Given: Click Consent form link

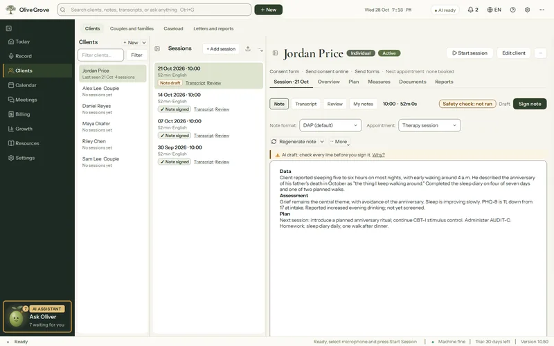Looking at the screenshot, I should point(284,71).
